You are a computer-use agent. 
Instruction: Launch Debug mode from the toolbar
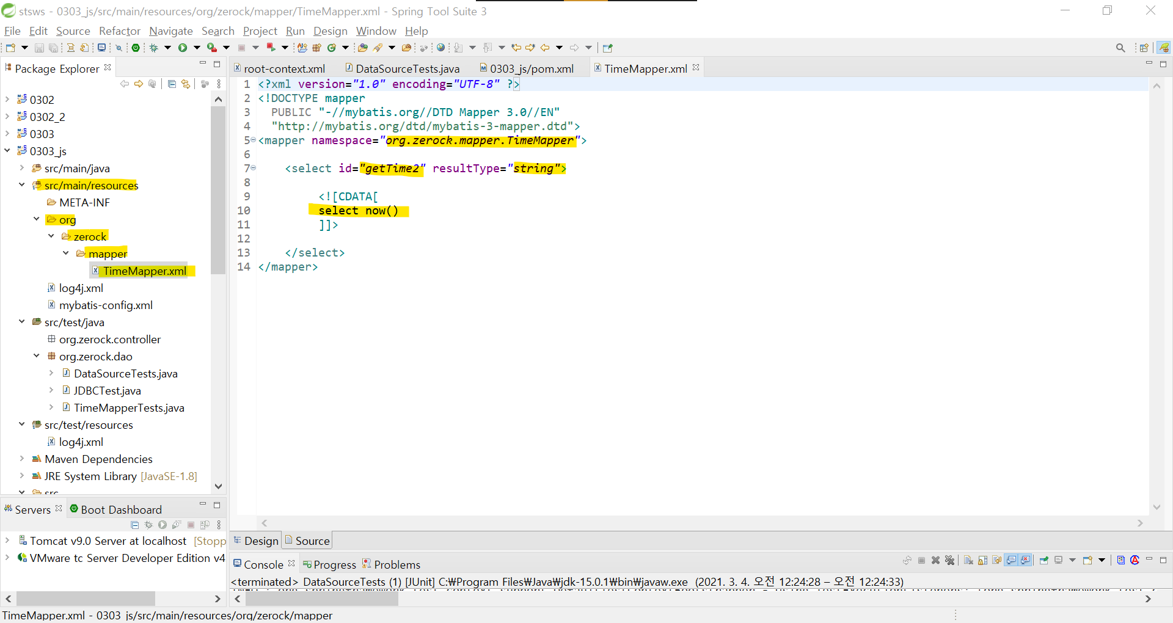coord(153,47)
